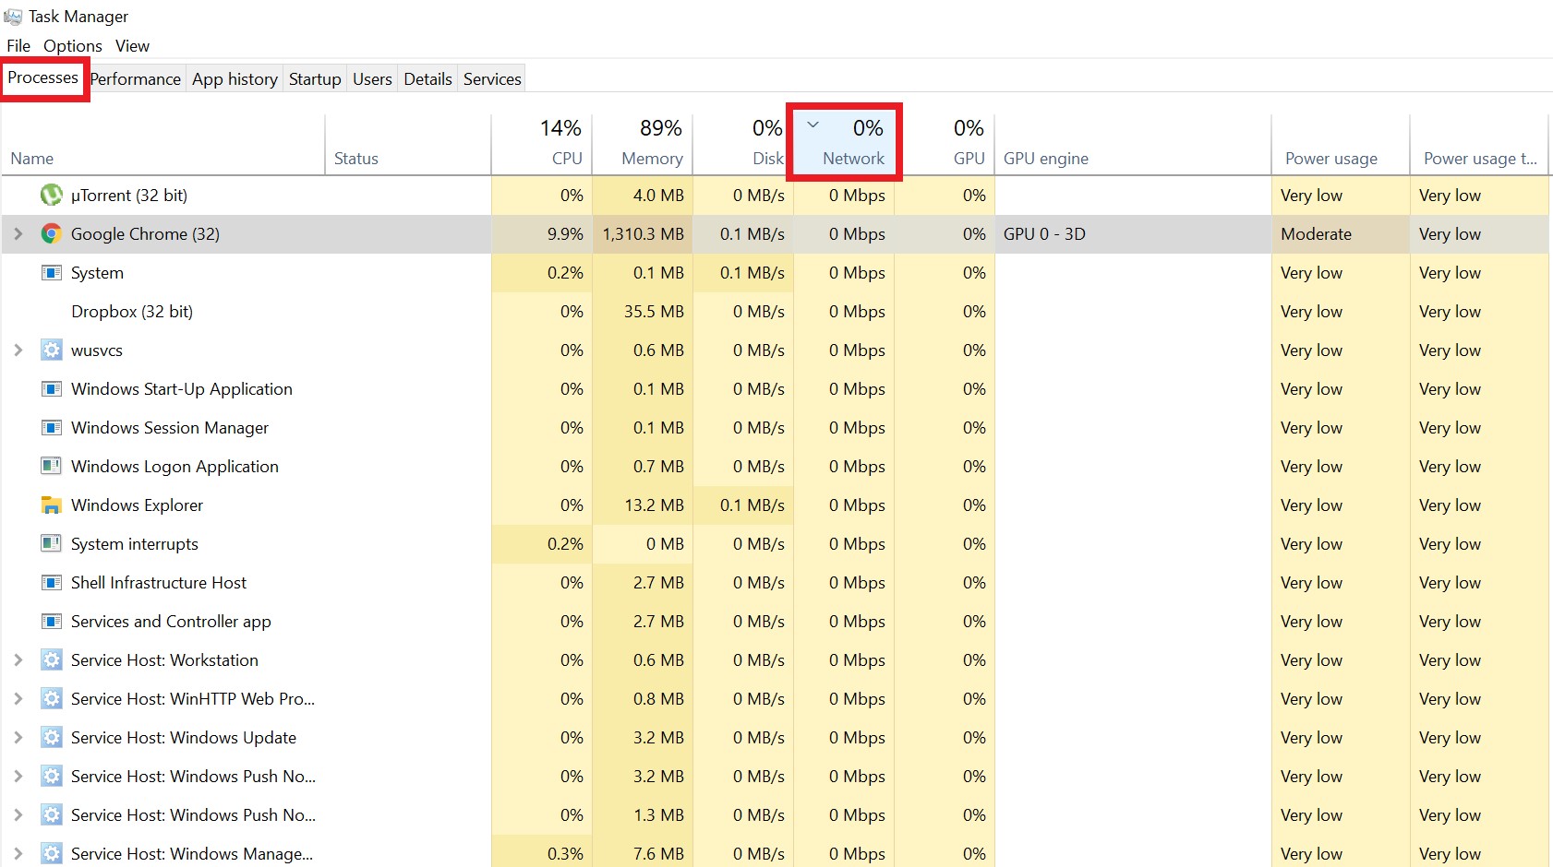Click the Power usage column header
Image resolution: width=1553 pixels, height=867 pixels.
pyautogui.click(x=1331, y=158)
